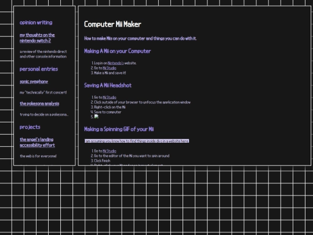Screen dimensions: 313x235
Task: Click "Making A Mii on your Computer" heading
Action: (117, 51)
